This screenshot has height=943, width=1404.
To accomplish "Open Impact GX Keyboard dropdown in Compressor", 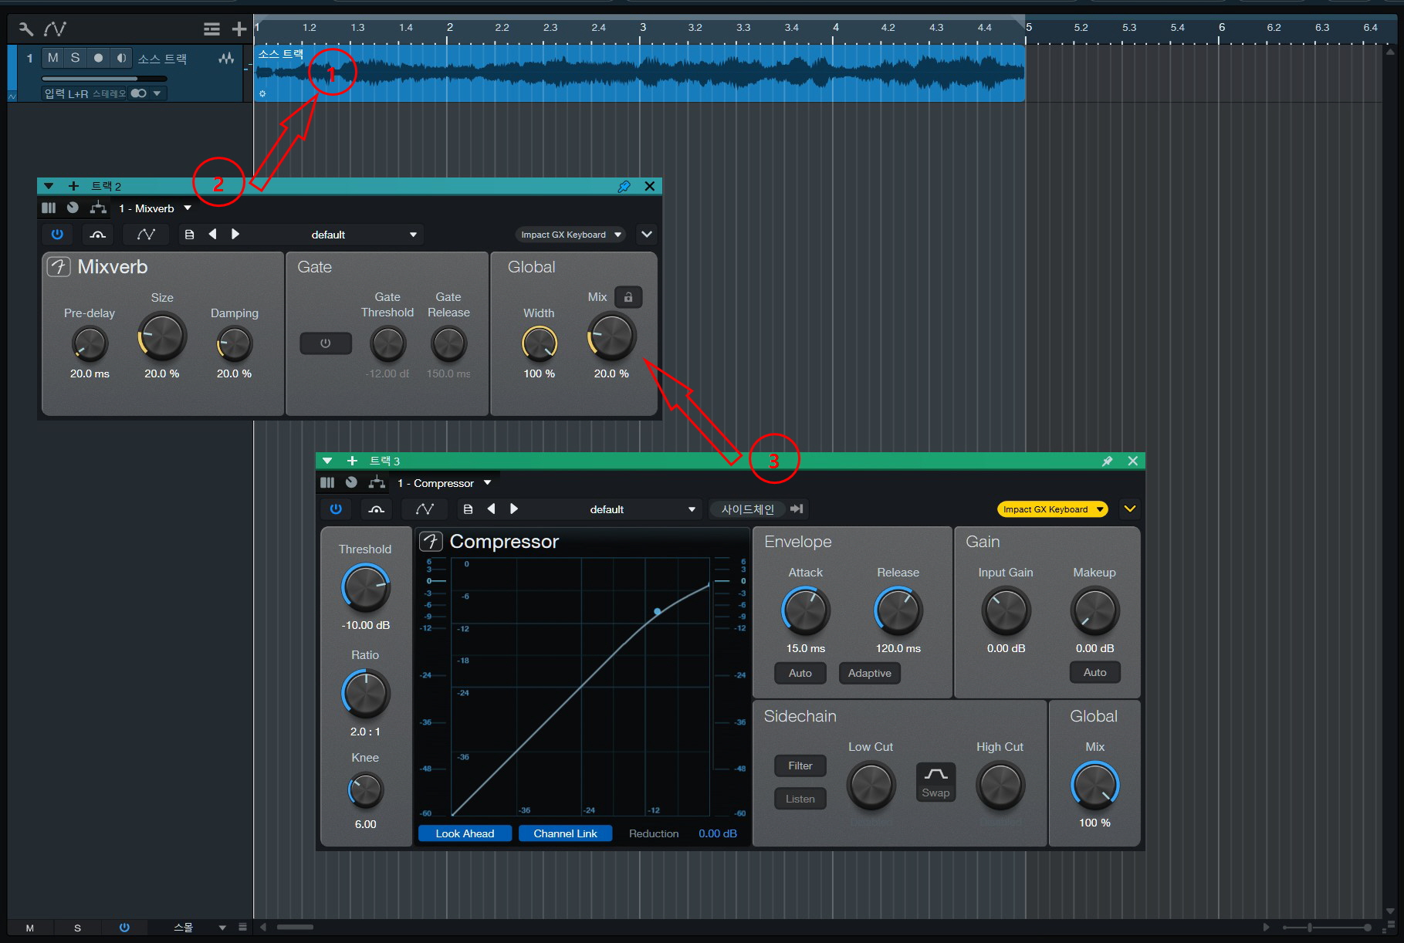I will point(1052,509).
